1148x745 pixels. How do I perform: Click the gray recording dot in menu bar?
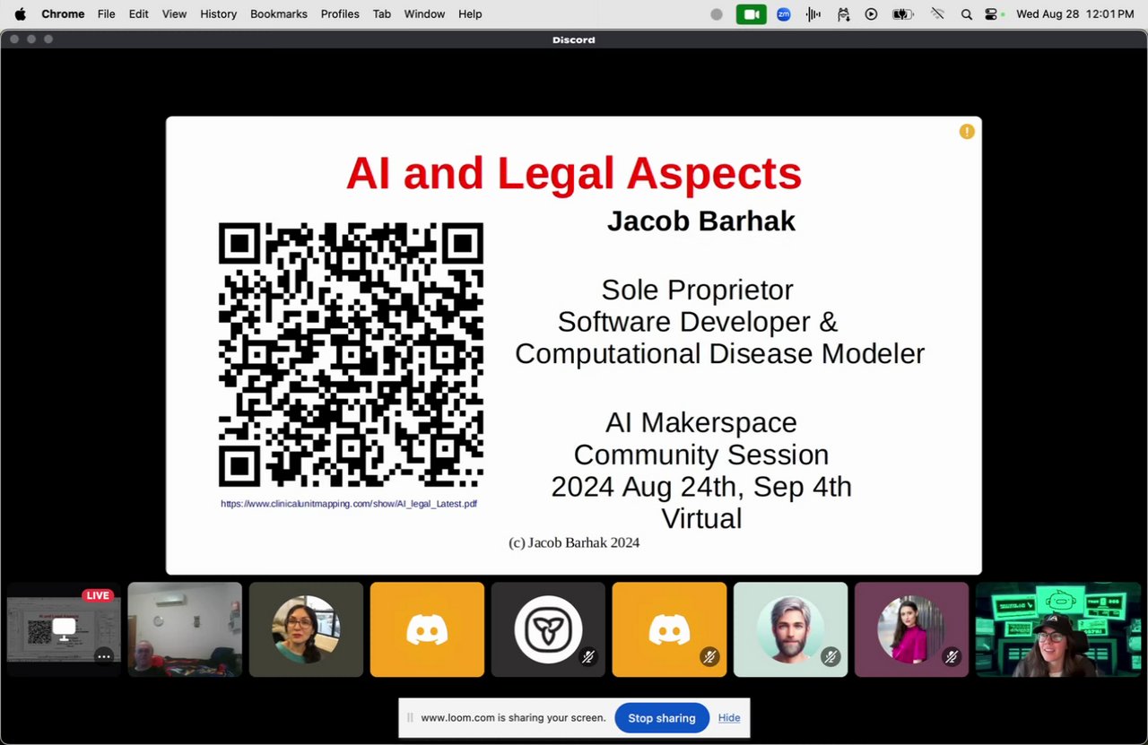click(x=716, y=14)
